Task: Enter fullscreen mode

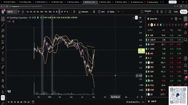Action: click(166, 12)
